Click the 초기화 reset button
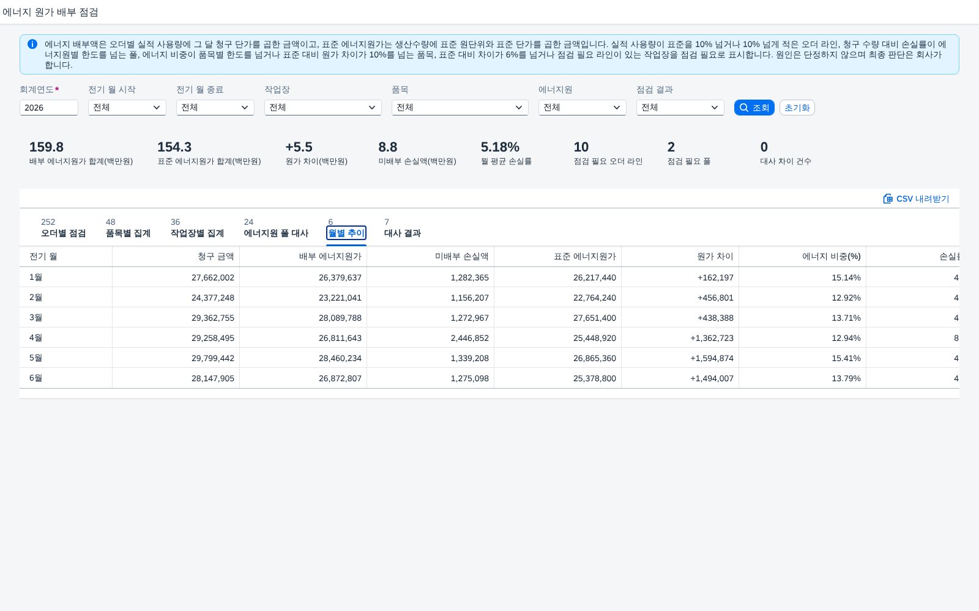This screenshot has width=979, height=611. 797,108
